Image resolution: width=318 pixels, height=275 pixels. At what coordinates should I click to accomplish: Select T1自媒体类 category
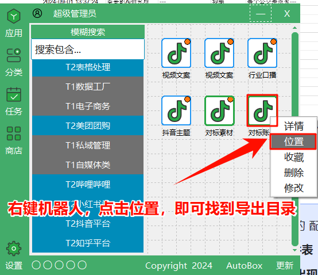coord(88,165)
